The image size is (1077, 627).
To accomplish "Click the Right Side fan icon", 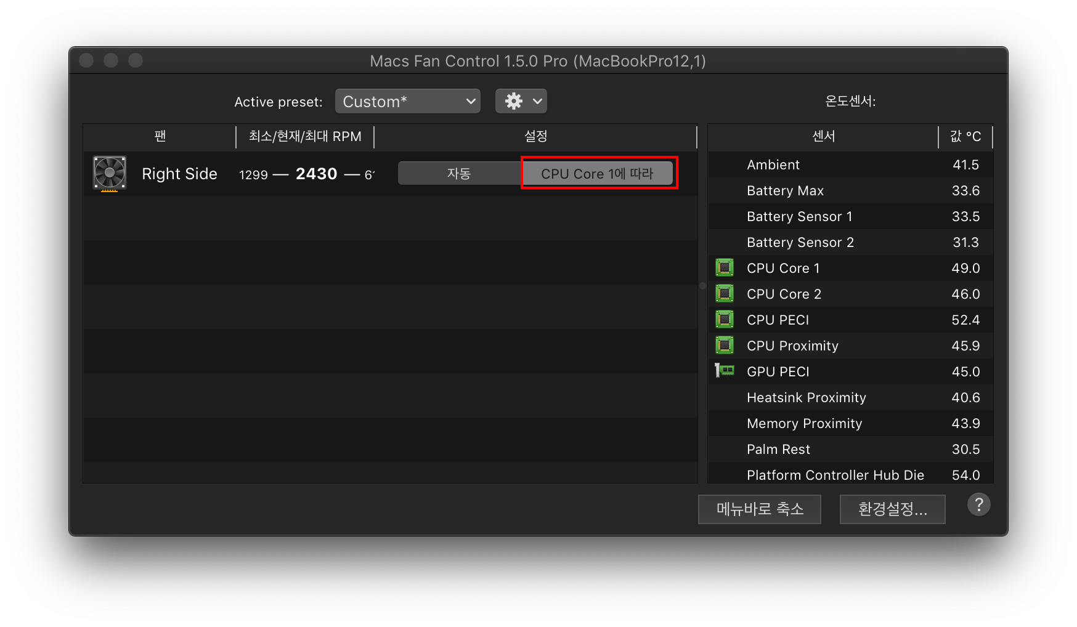I will (110, 174).
